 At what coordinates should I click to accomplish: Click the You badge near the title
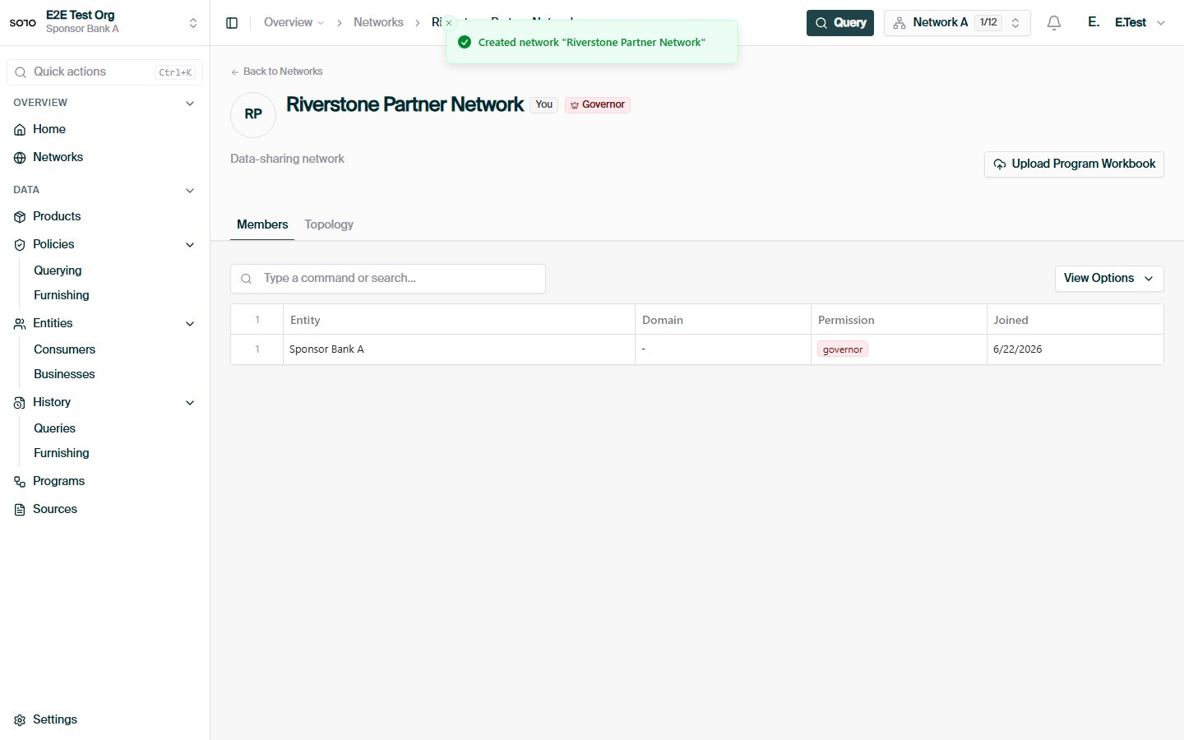coord(544,104)
